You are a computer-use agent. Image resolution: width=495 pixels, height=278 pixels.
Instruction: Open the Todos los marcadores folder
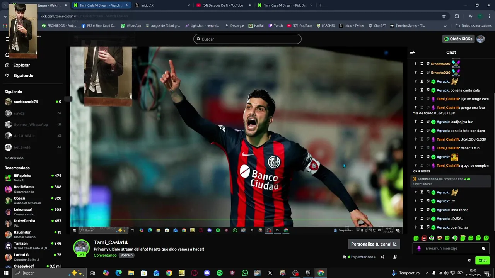coord(473,26)
